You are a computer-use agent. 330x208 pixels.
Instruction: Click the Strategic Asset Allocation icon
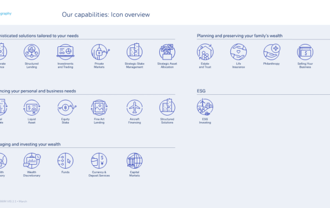click(x=167, y=52)
